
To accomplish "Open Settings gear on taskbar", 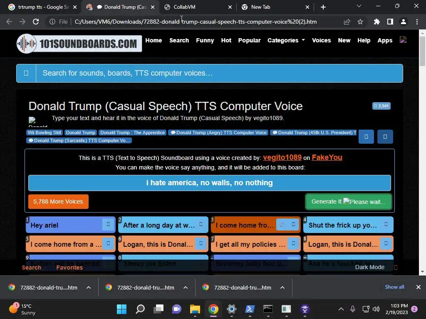I will click(x=231, y=309).
